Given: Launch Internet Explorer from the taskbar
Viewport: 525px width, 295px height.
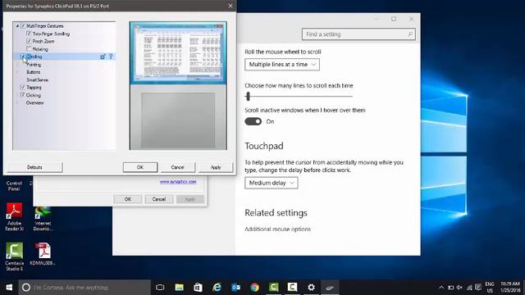Looking at the screenshot, I should point(217,288).
